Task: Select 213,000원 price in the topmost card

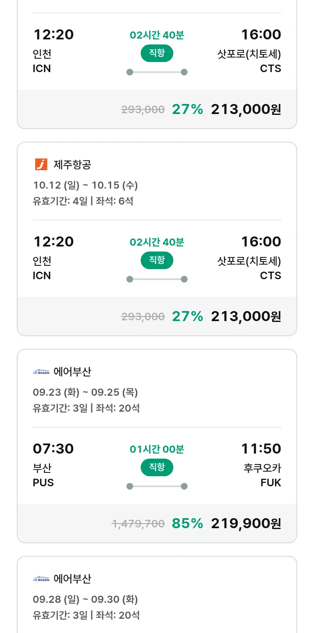Action: coord(246,109)
